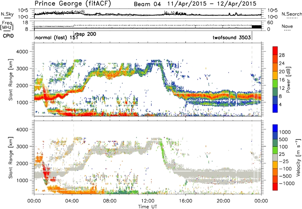The height and width of the screenshot is (209, 302).
Task: Click the '3000' range tick on the velocity panel
Action: (22, 146)
